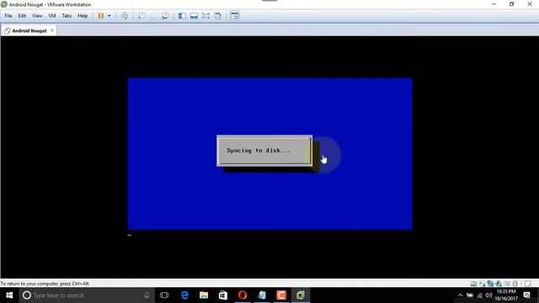
Task: Open File Explorer from the taskbar
Action: click(204, 295)
